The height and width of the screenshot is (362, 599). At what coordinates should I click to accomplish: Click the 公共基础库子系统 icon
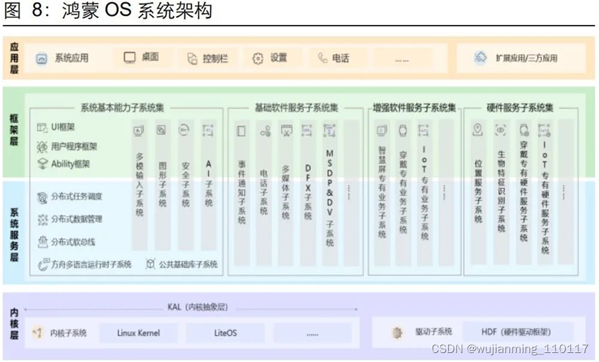[150, 264]
